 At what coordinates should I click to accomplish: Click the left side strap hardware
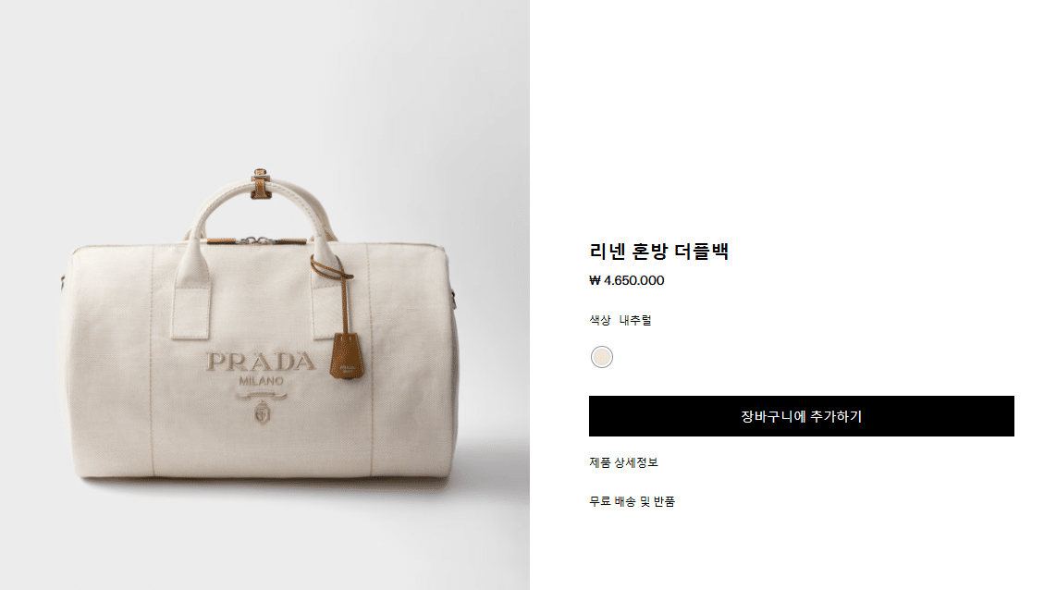click(x=62, y=280)
